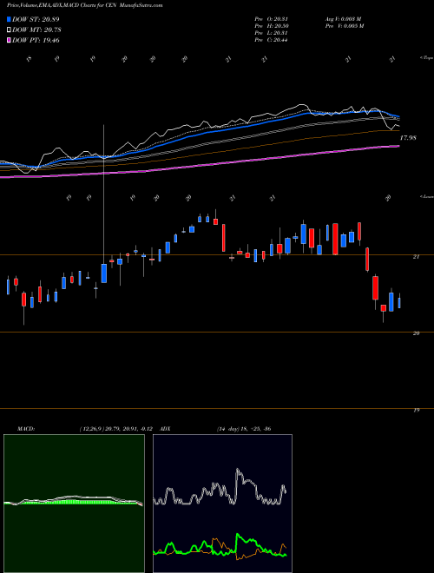Click the 'Pre L: 20.31' low value
The height and width of the screenshot is (573, 434).
[x=271, y=33]
